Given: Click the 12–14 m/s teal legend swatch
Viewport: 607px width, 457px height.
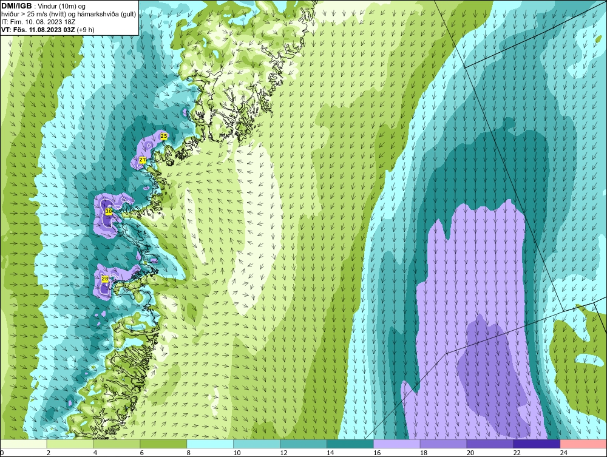Looking at the screenshot, I should click(303, 444).
